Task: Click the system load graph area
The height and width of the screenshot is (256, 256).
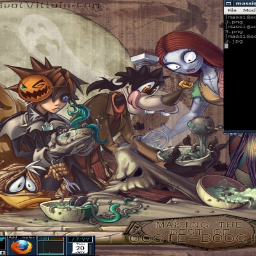Action: [x=51, y=248]
